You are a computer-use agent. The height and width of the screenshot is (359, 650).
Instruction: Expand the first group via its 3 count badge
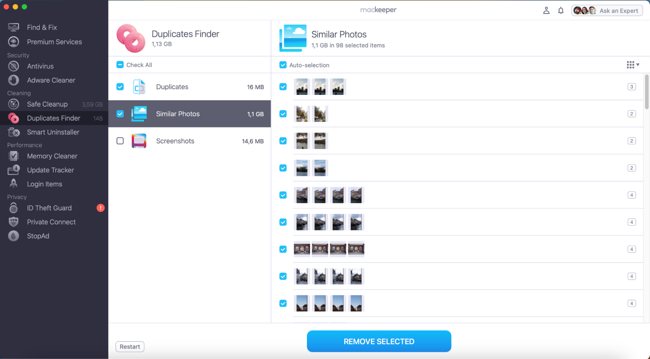[x=631, y=87]
